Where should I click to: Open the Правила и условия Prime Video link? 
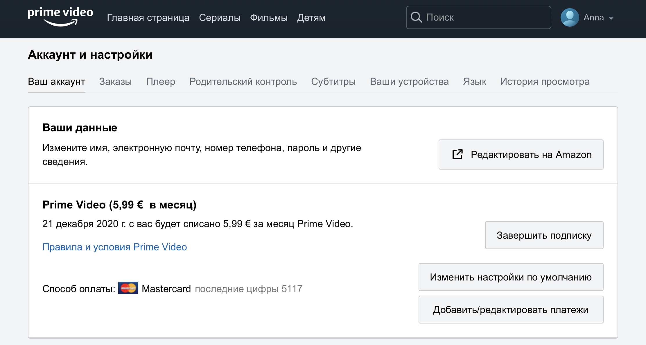[x=115, y=247]
